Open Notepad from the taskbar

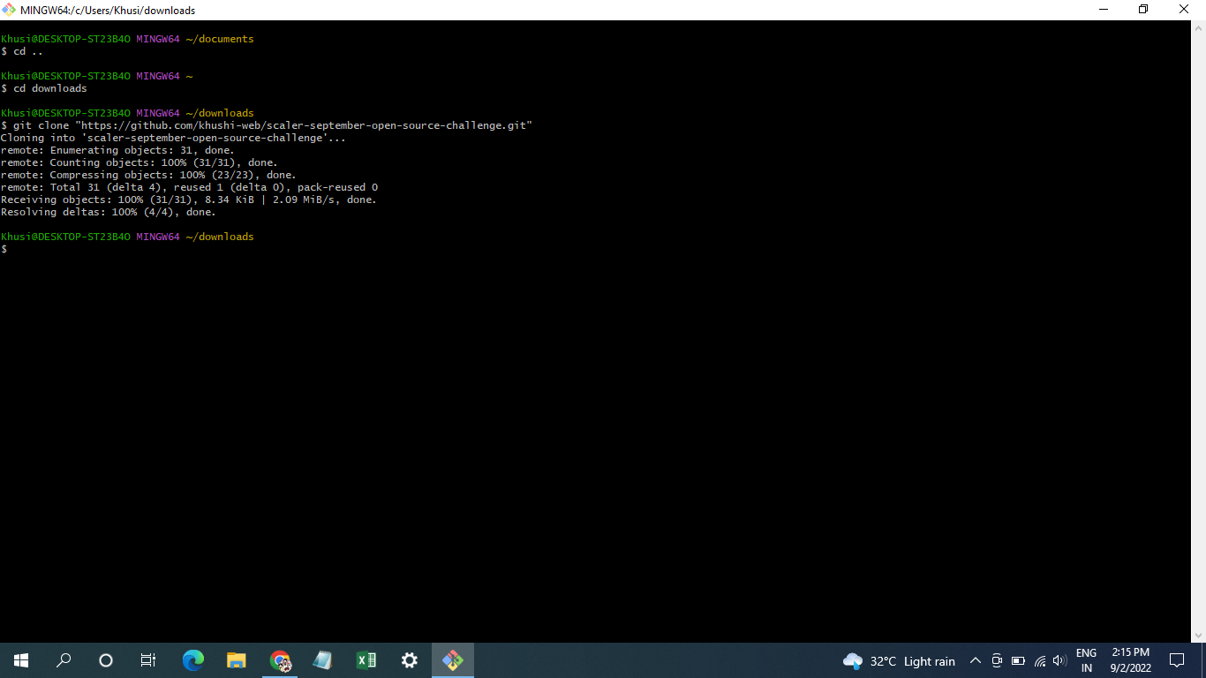pyautogui.click(x=322, y=659)
